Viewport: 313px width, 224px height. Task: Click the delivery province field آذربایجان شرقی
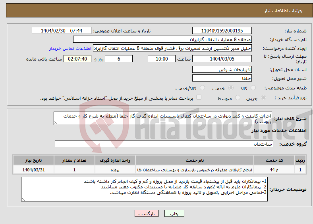pyautogui.click(x=222, y=69)
